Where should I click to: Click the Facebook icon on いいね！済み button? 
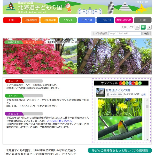click(x=108, y=94)
